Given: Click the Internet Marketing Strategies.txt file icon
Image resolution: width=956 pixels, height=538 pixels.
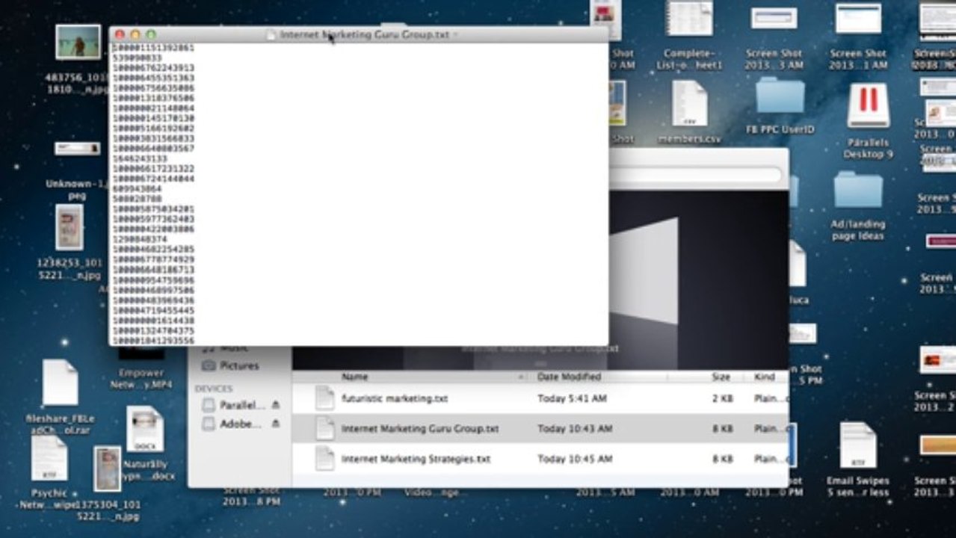Looking at the screenshot, I should [x=324, y=458].
